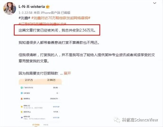Viewport: 163px width, 127px height.
Task: Open the L-N-X-wisteria profile avatar
Action: [10, 8]
